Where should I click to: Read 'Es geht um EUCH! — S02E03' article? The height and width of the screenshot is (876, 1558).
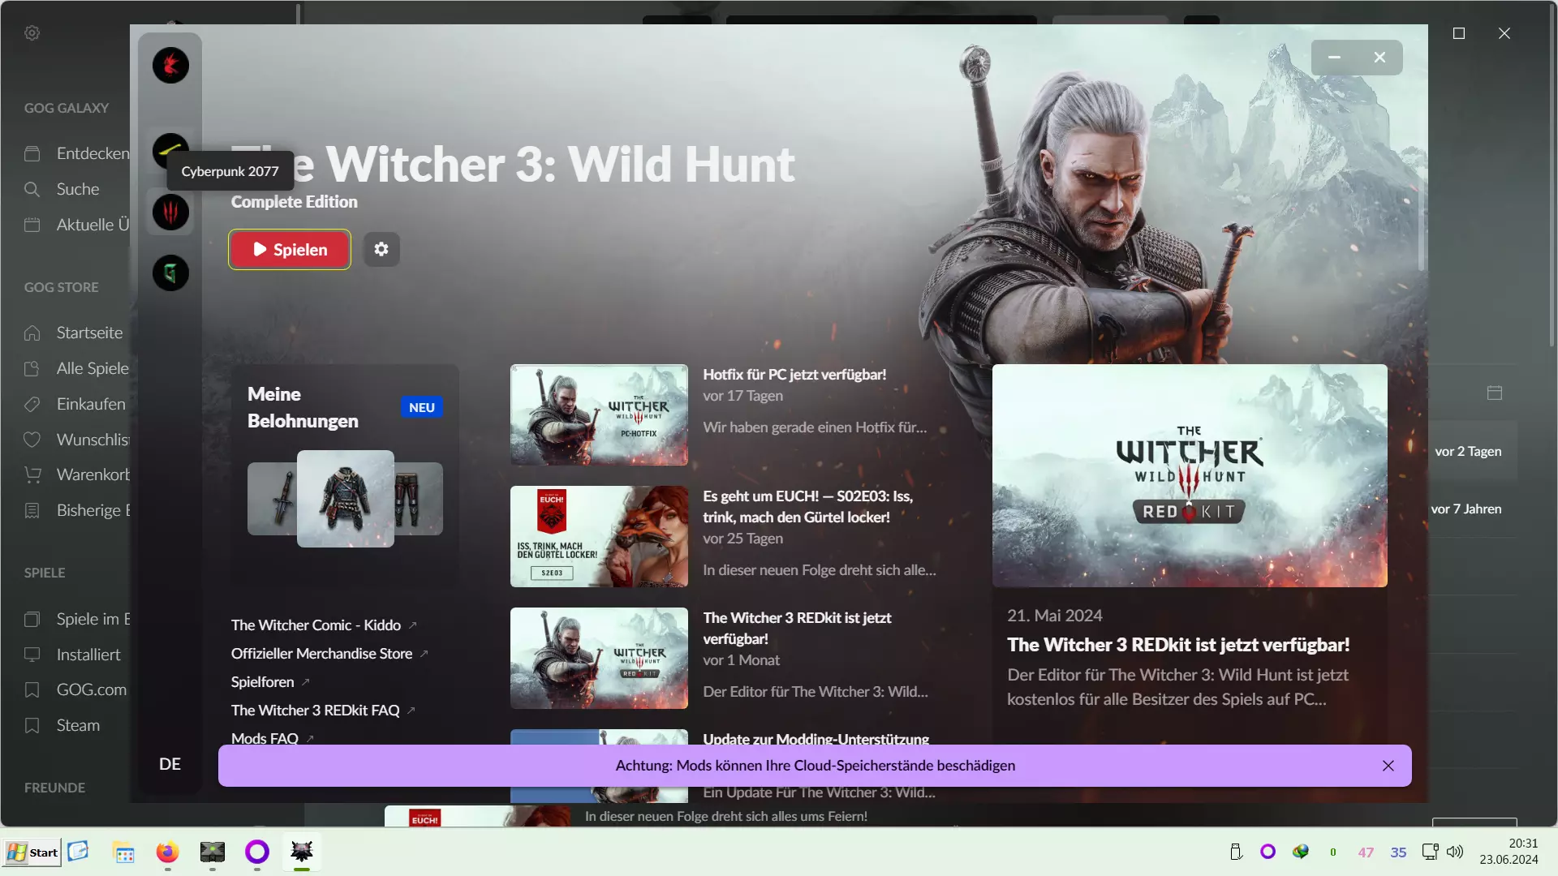tap(808, 507)
